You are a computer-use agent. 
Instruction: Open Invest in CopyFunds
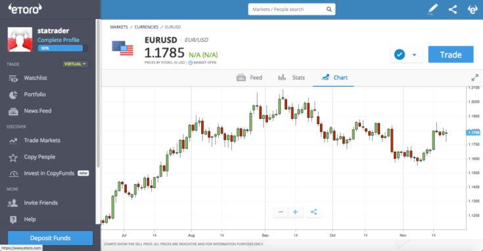[49, 173]
